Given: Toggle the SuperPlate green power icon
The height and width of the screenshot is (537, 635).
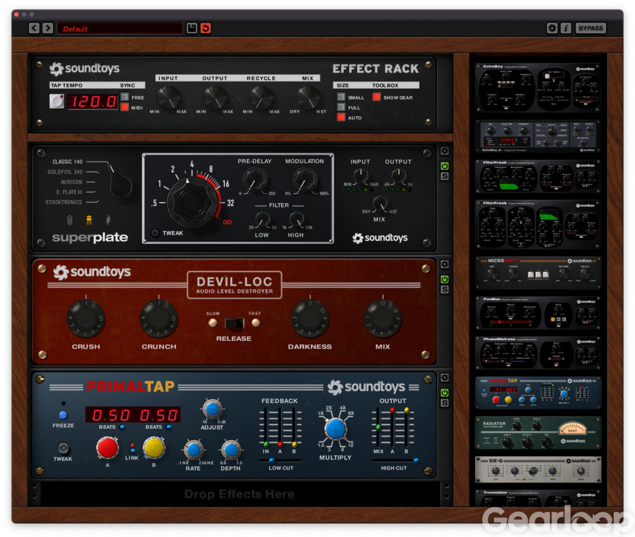Looking at the screenshot, I should point(444,166).
